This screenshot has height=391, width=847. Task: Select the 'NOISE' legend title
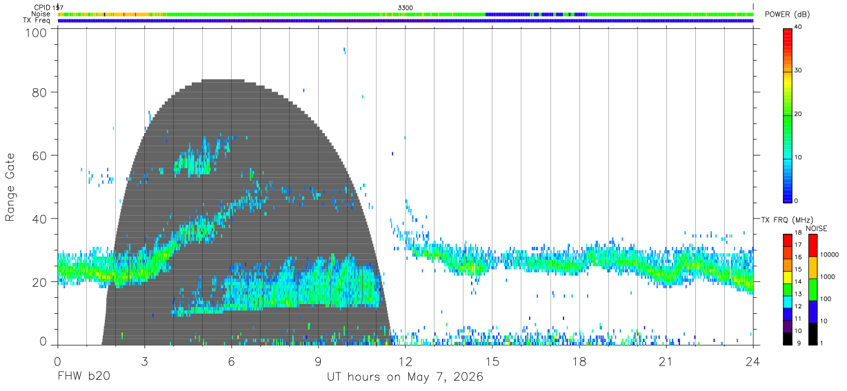(815, 228)
